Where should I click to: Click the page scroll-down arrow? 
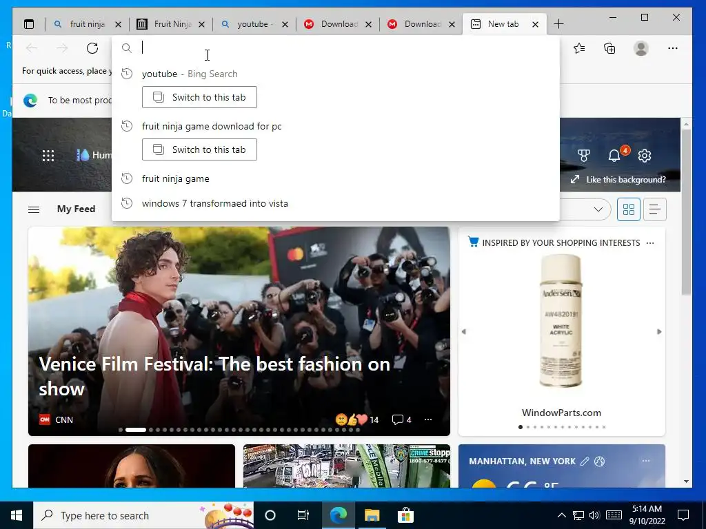coord(686,481)
